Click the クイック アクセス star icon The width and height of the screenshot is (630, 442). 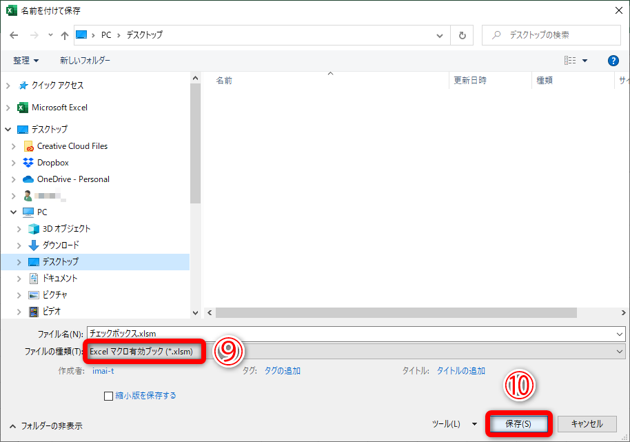tap(23, 86)
